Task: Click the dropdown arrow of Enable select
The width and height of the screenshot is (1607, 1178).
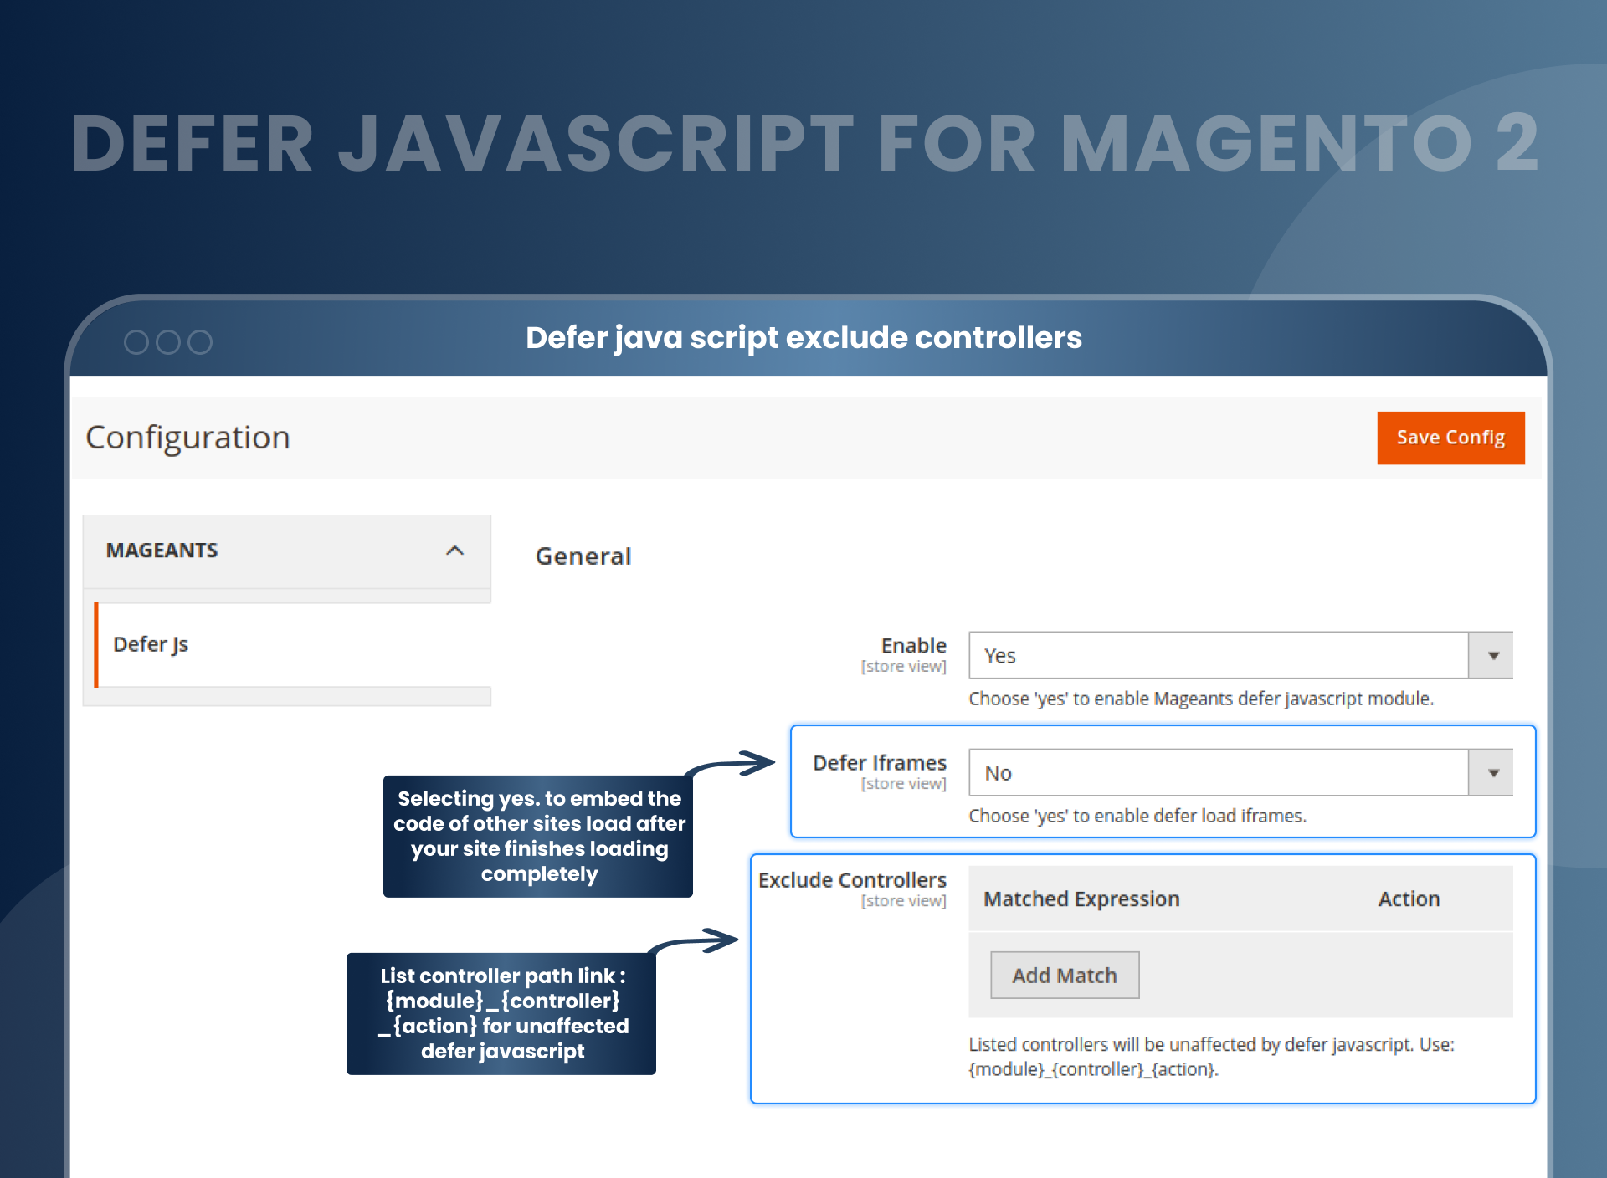Action: (1491, 655)
